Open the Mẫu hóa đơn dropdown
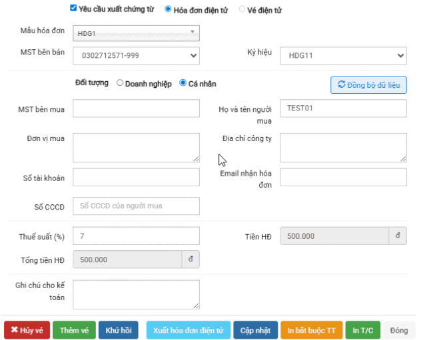Screen dimensions: 421x340 coord(136,33)
